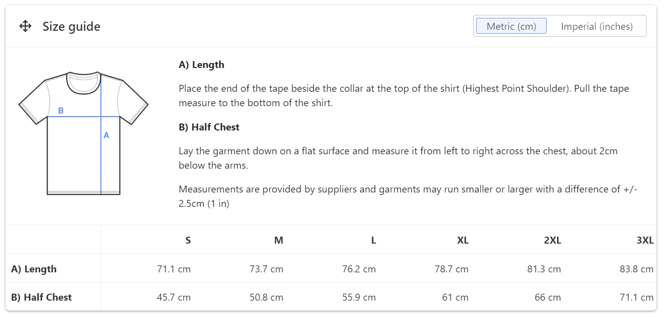Switch units to Metric (cm)

511,26
